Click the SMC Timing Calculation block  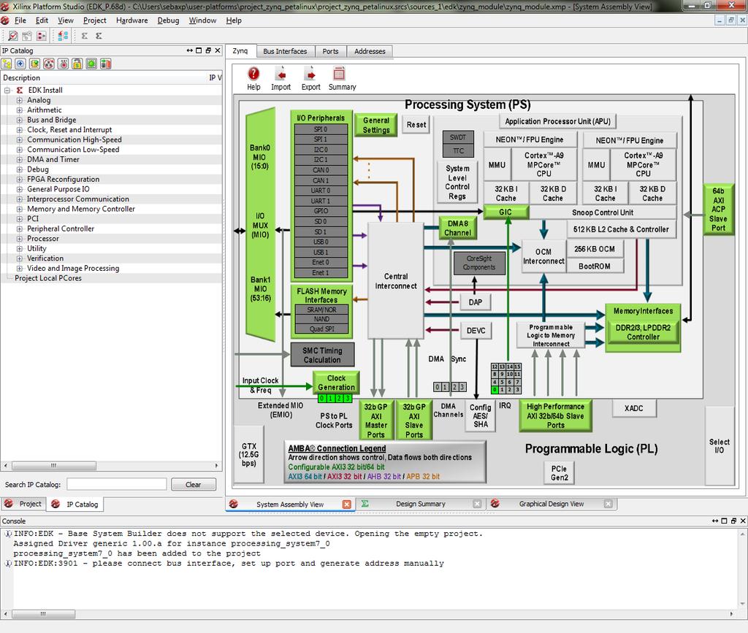click(322, 355)
